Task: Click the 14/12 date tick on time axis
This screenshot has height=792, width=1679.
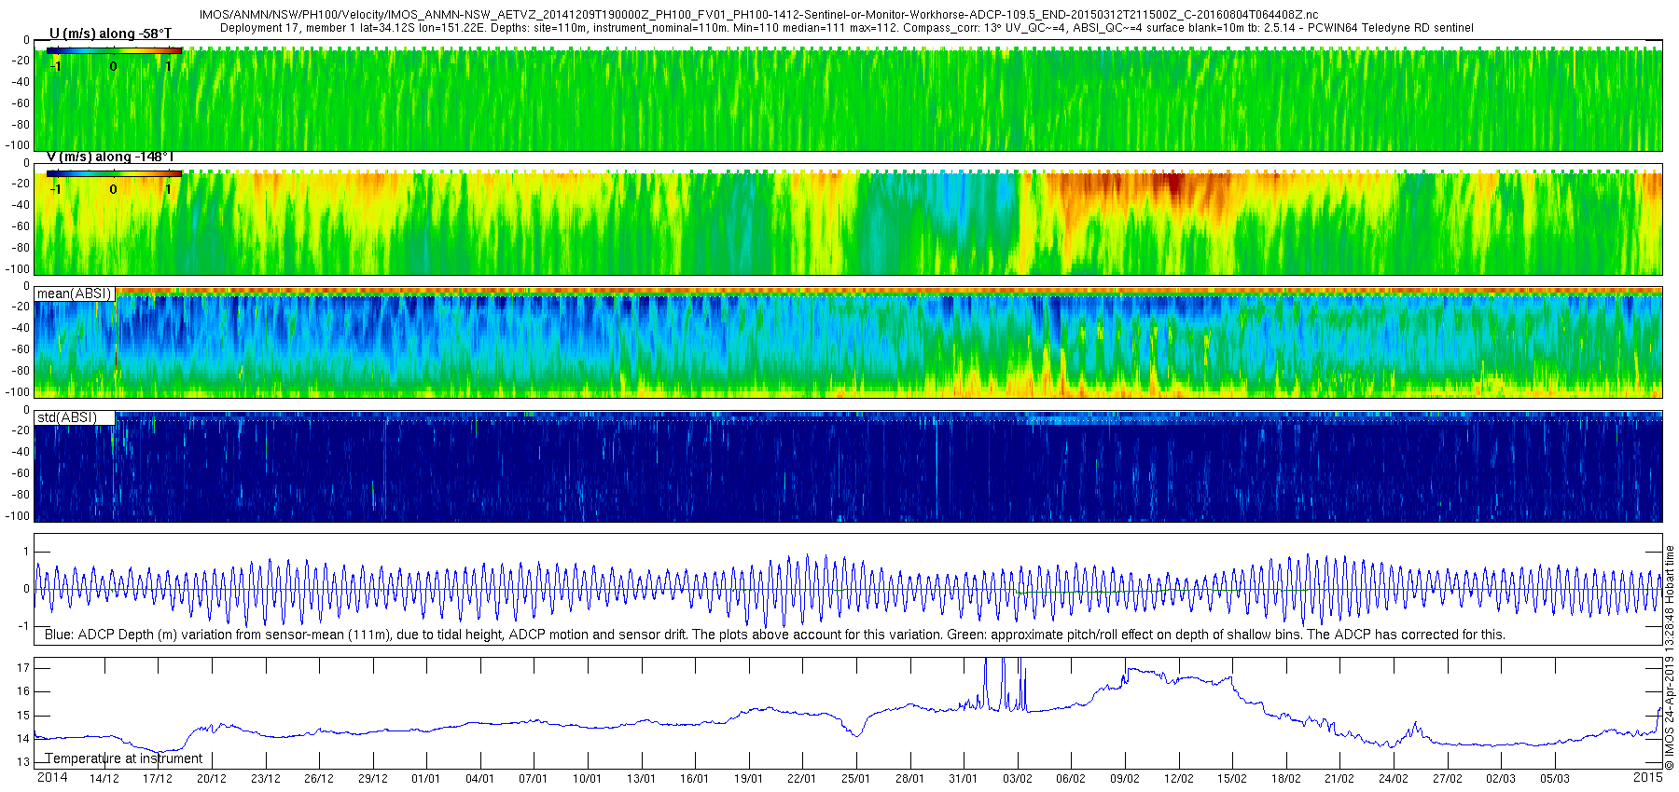Action: (x=104, y=779)
